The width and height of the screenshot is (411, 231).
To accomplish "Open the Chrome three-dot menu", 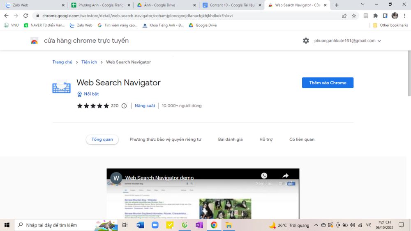I will (x=405, y=16).
